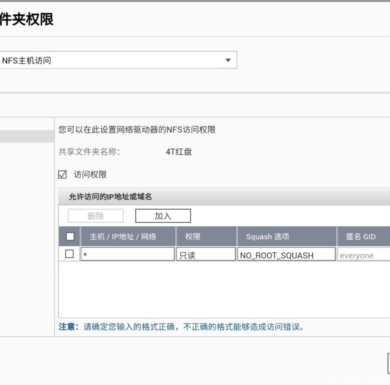Screen dimensions: 390x385
Task: Click the 权限 column header
Action: coord(193,237)
